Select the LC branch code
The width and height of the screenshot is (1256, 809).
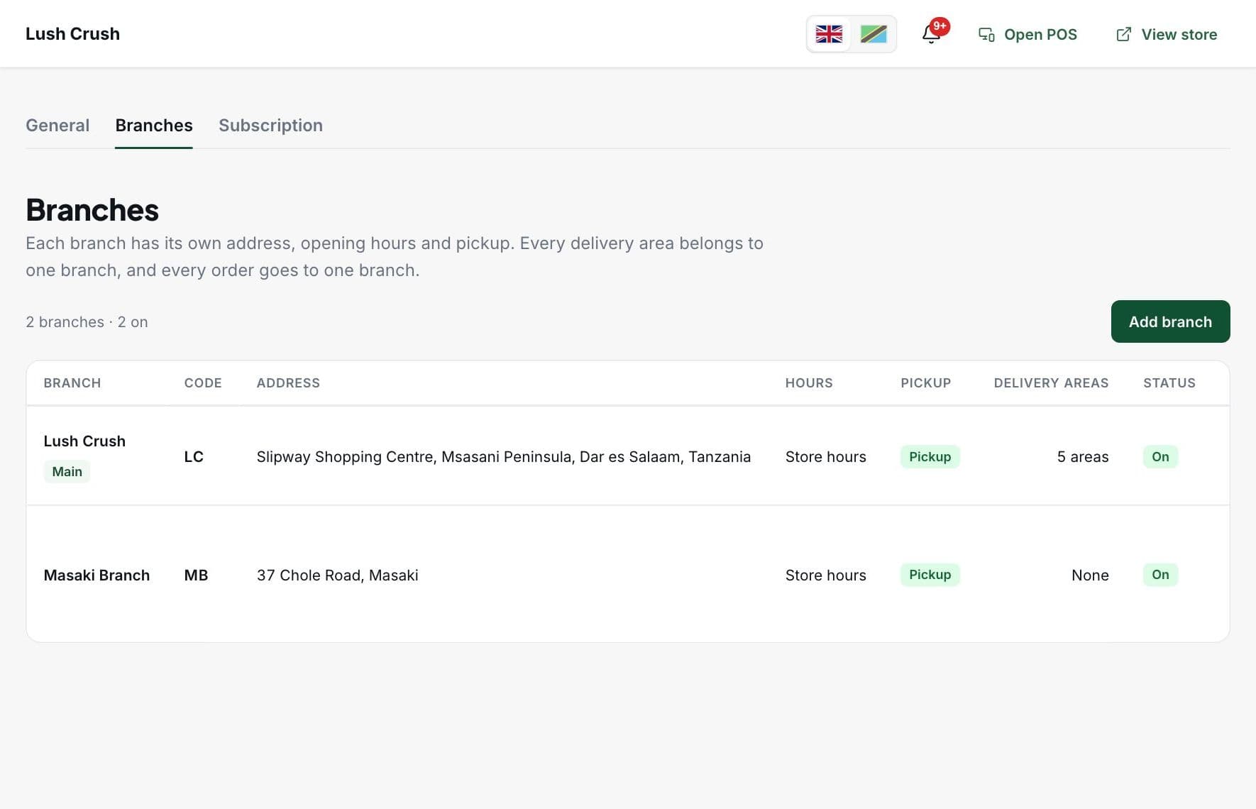coord(194,457)
